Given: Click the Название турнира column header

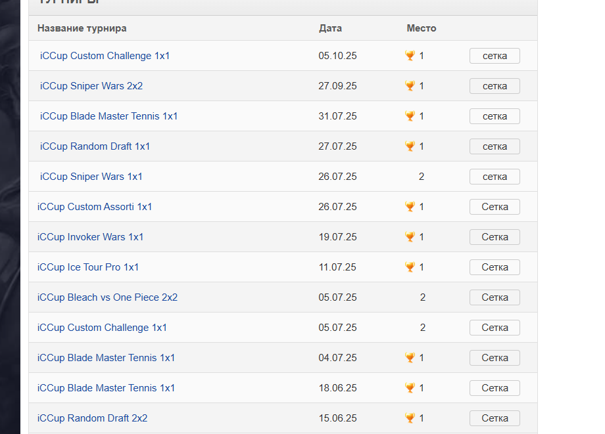Looking at the screenshot, I should tap(82, 28).
